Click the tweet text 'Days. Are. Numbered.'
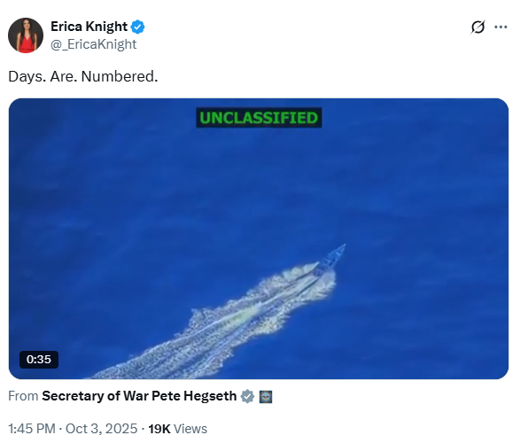This screenshot has width=520, height=443. [x=83, y=76]
